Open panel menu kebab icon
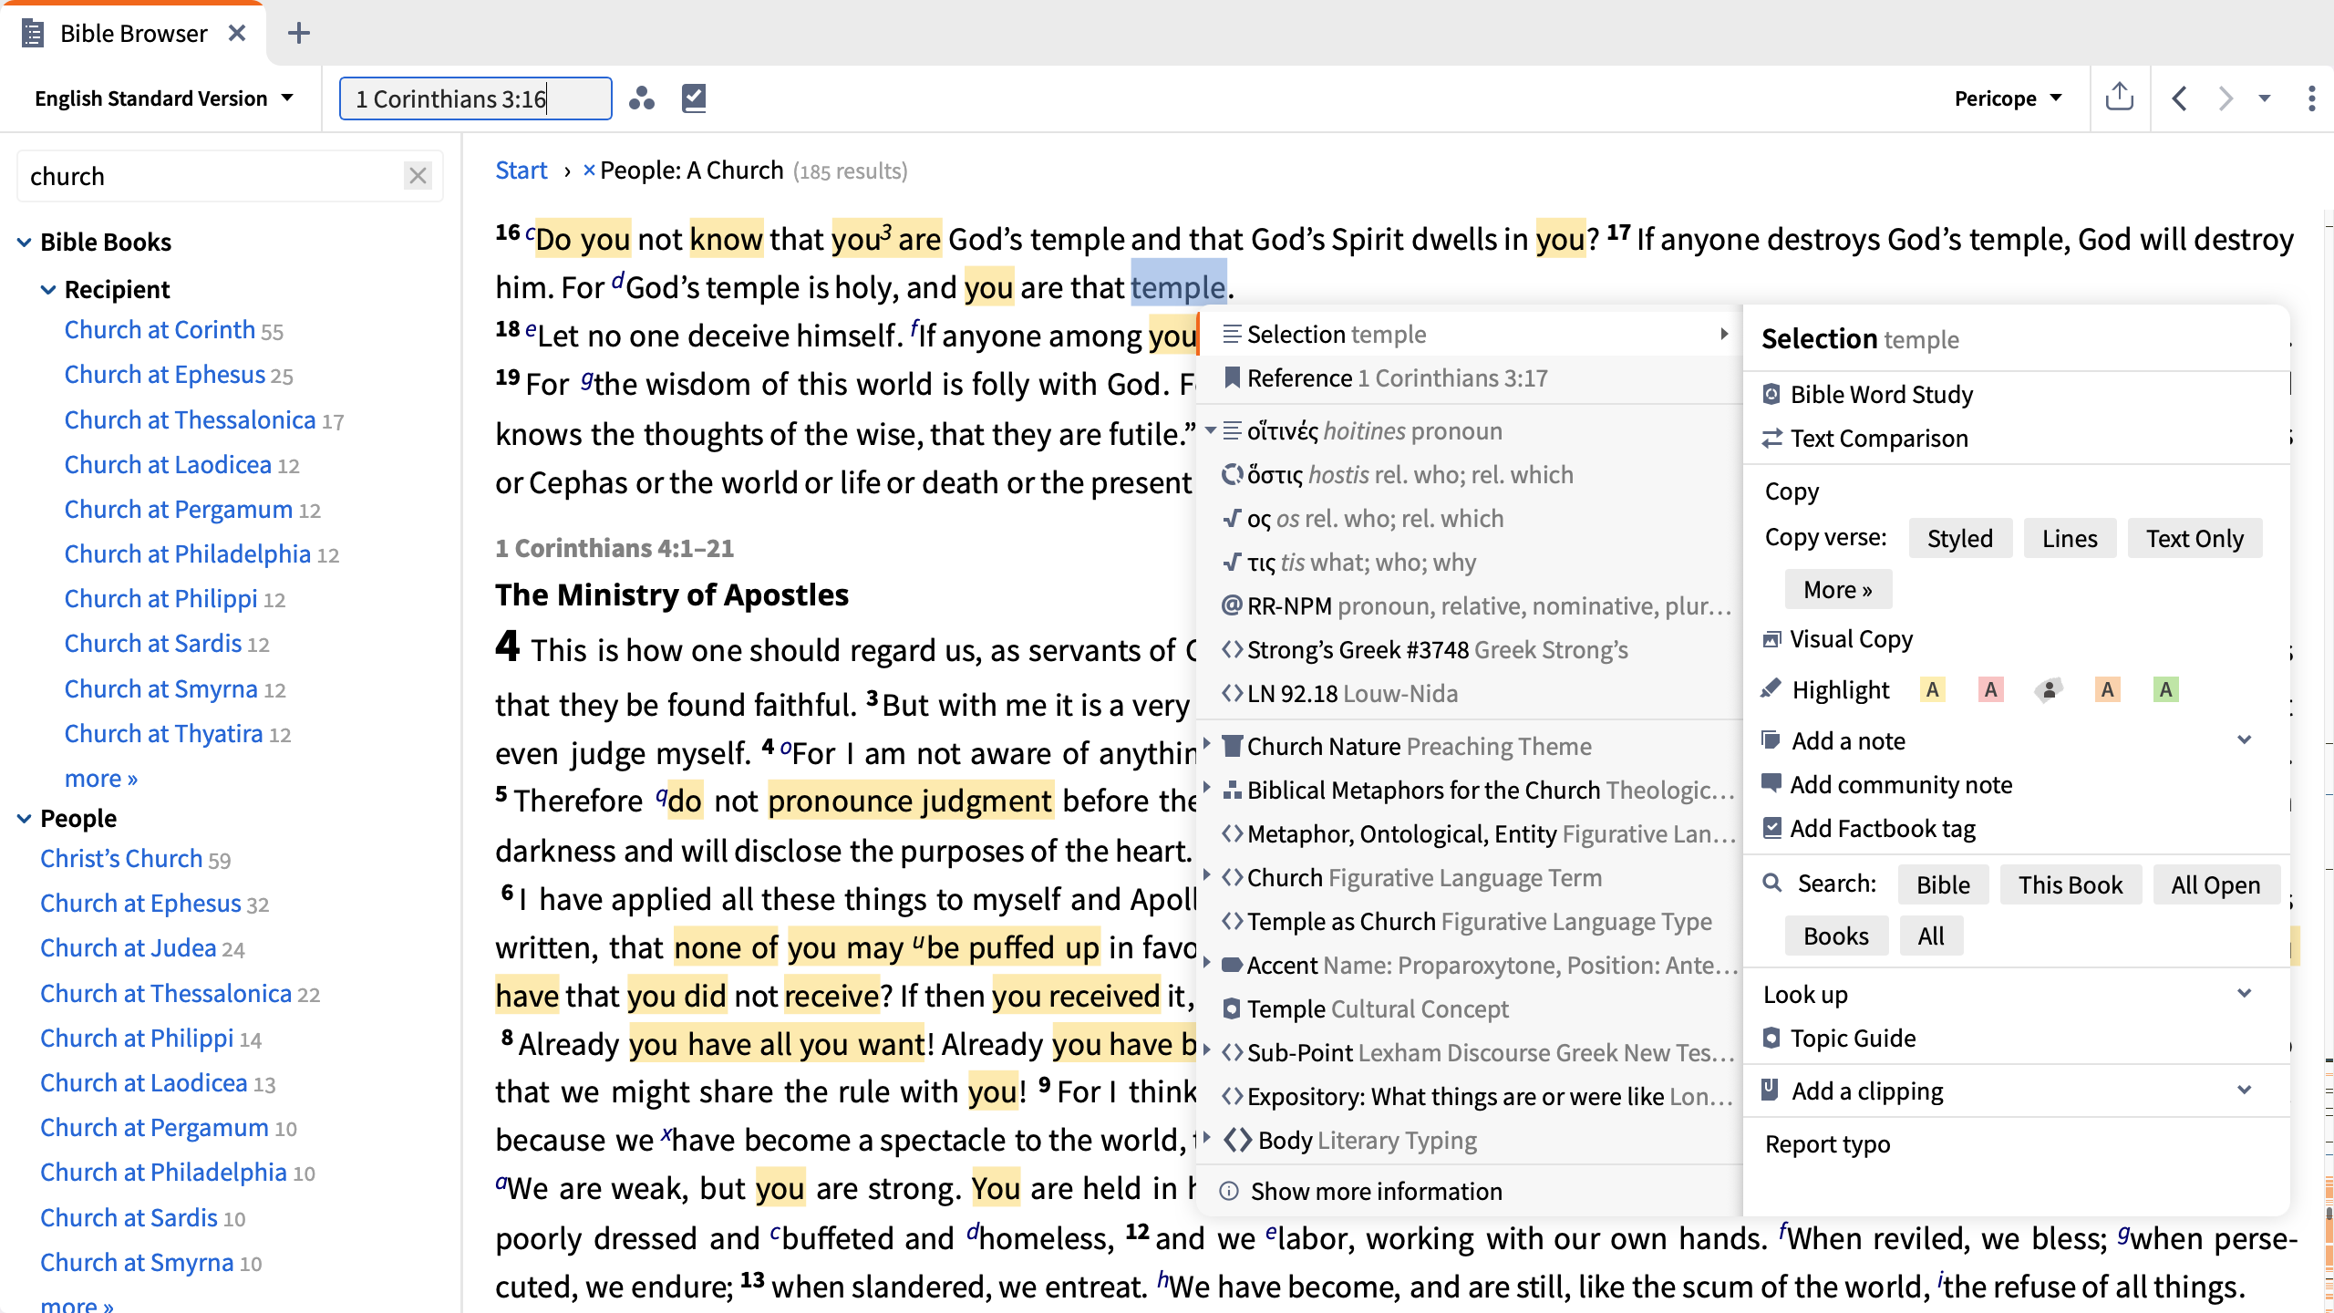Screen dimensions: 2334x1313 tap(2311, 98)
